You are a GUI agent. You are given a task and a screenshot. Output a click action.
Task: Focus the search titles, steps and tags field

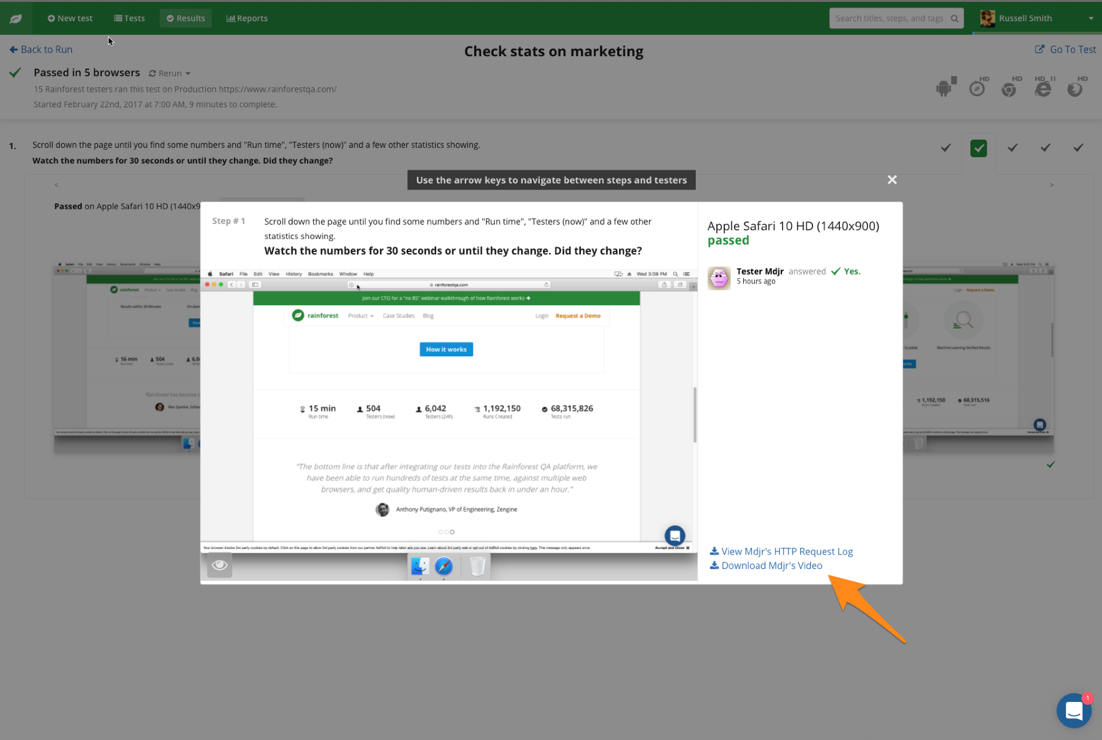pyautogui.click(x=896, y=18)
